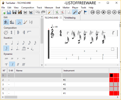Select whole note duration
The height and width of the screenshot is (100, 121).
(6, 44)
